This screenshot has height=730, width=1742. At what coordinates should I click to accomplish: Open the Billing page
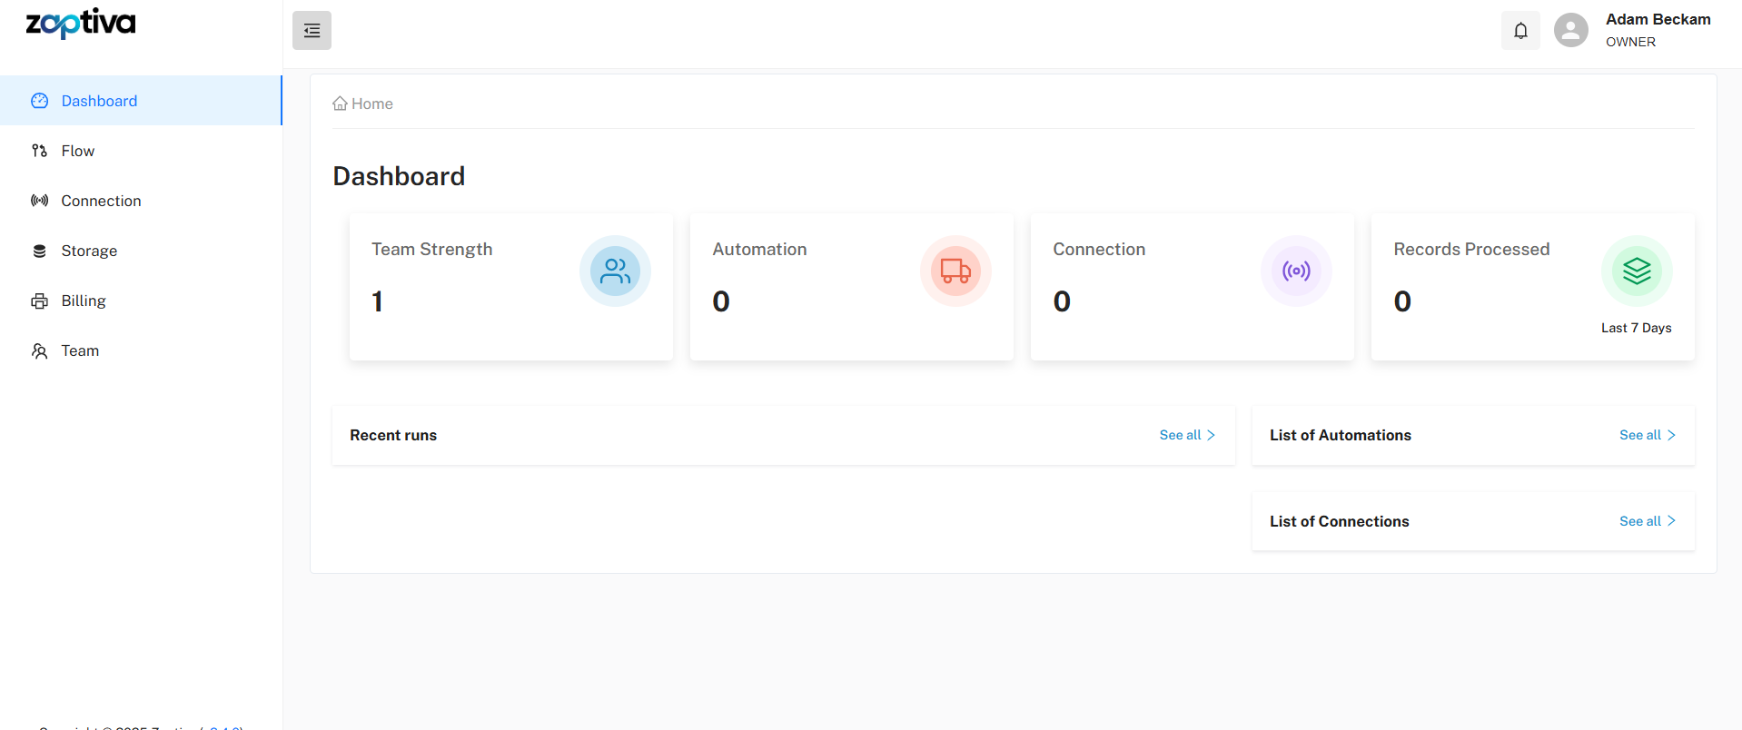point(84,301)
